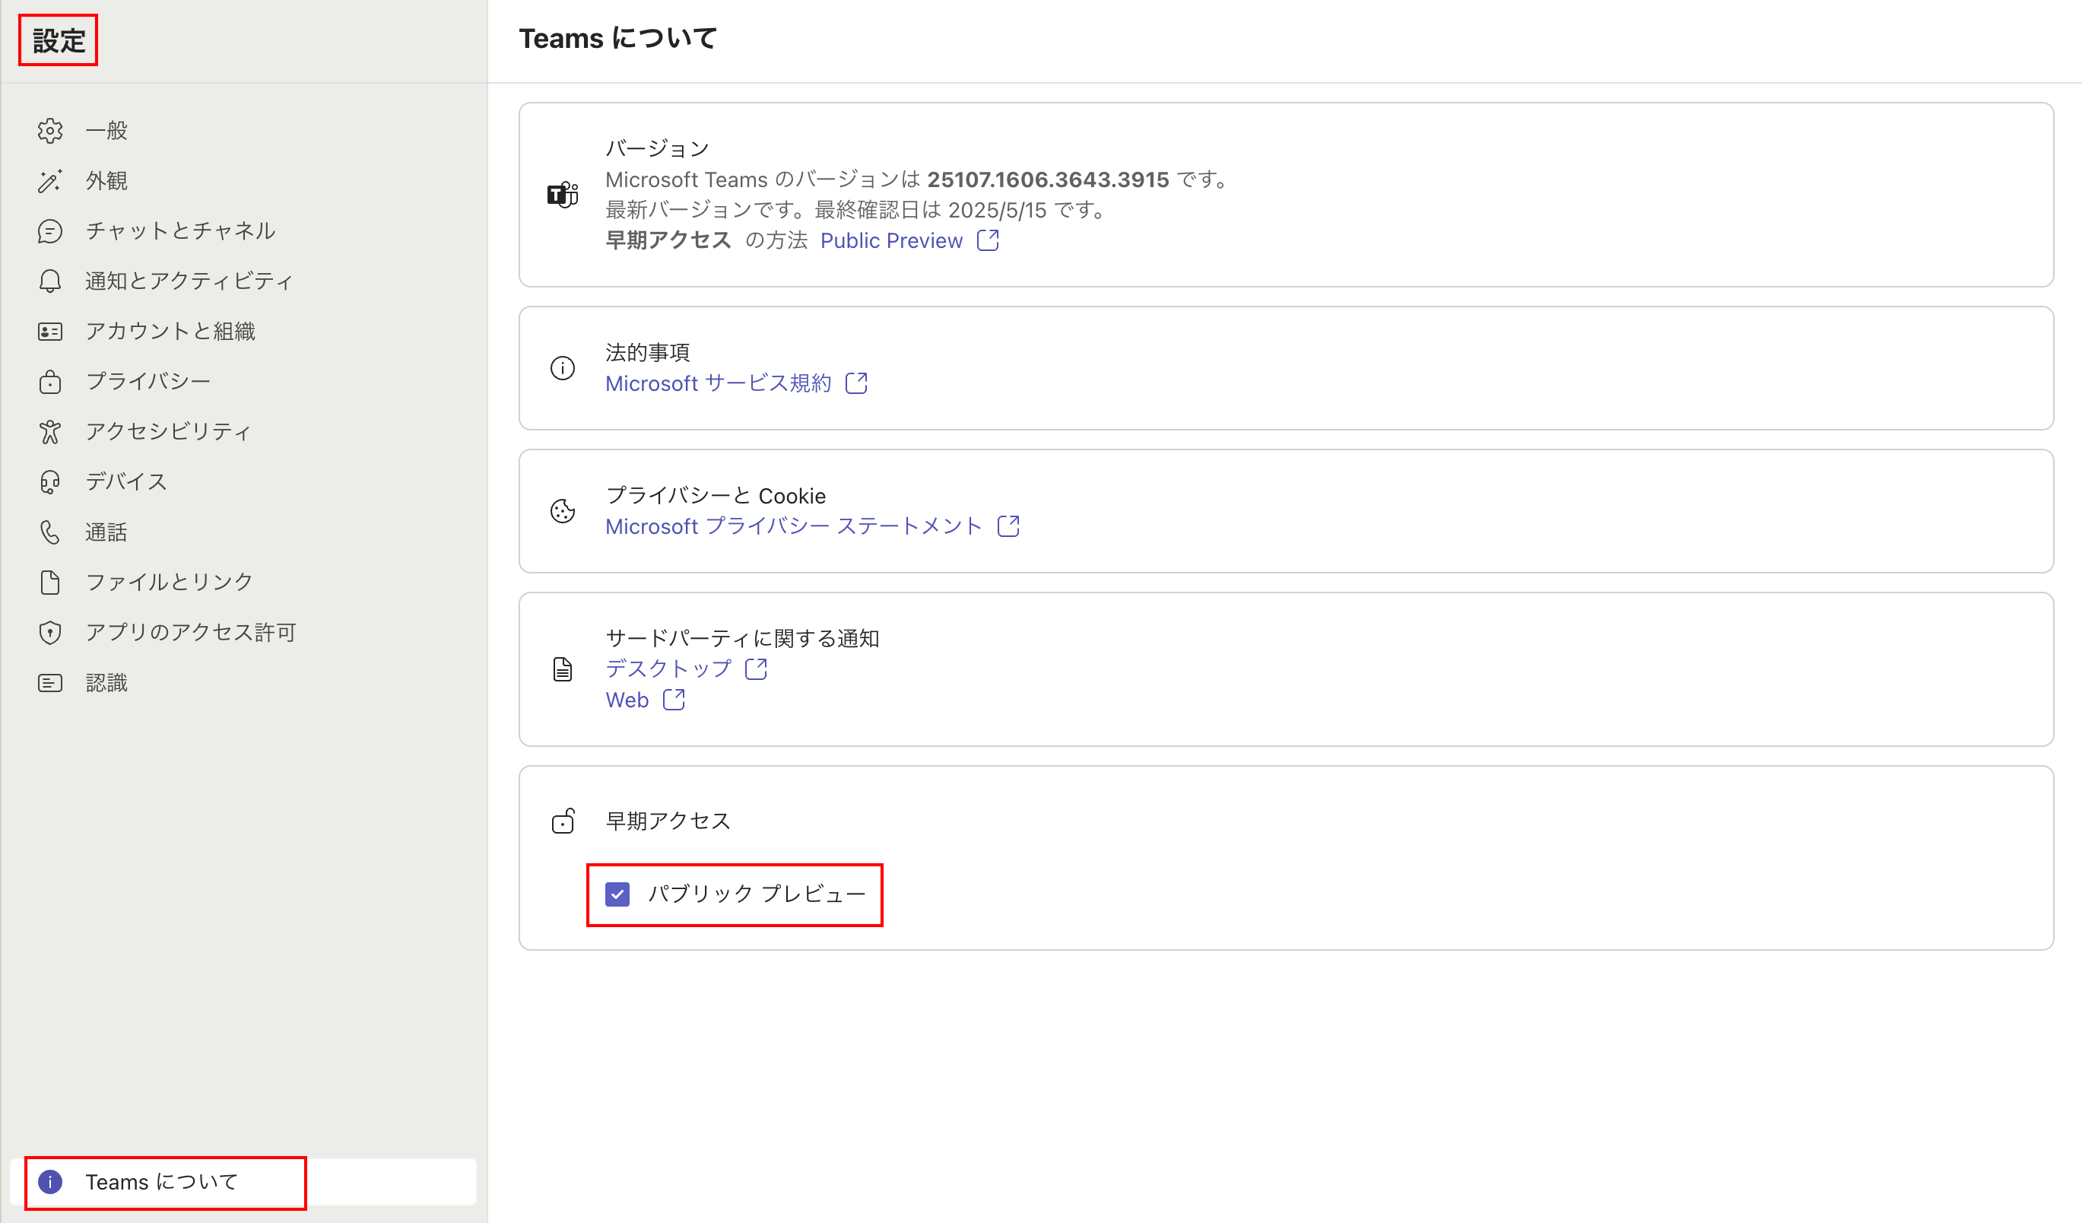Click the info icon beside Teams について
The height and width of the screenshot is (1223, 2082).
click(x=50, y=1183)
